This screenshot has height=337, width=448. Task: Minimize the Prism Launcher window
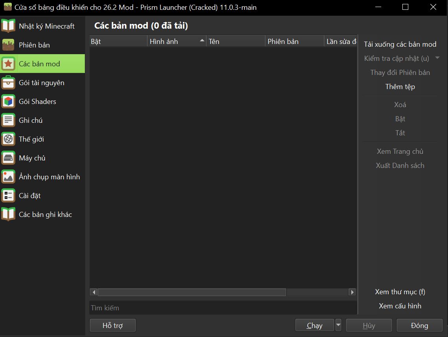[378, 7]
